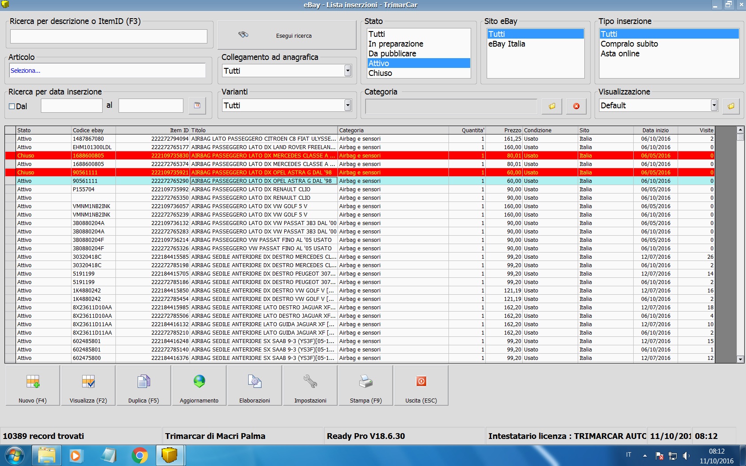
Task: Select Tutti in the Sito eBay list
Action: click(x=536, y=34)
